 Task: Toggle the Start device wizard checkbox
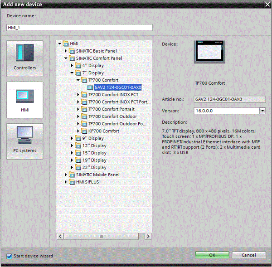[9, 256]
